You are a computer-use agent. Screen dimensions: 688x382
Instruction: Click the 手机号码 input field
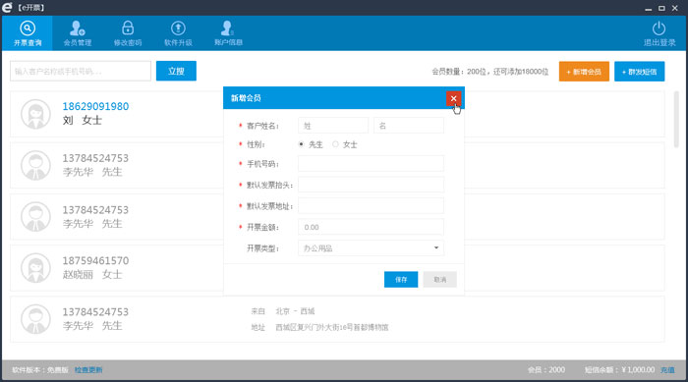[371, 164]
